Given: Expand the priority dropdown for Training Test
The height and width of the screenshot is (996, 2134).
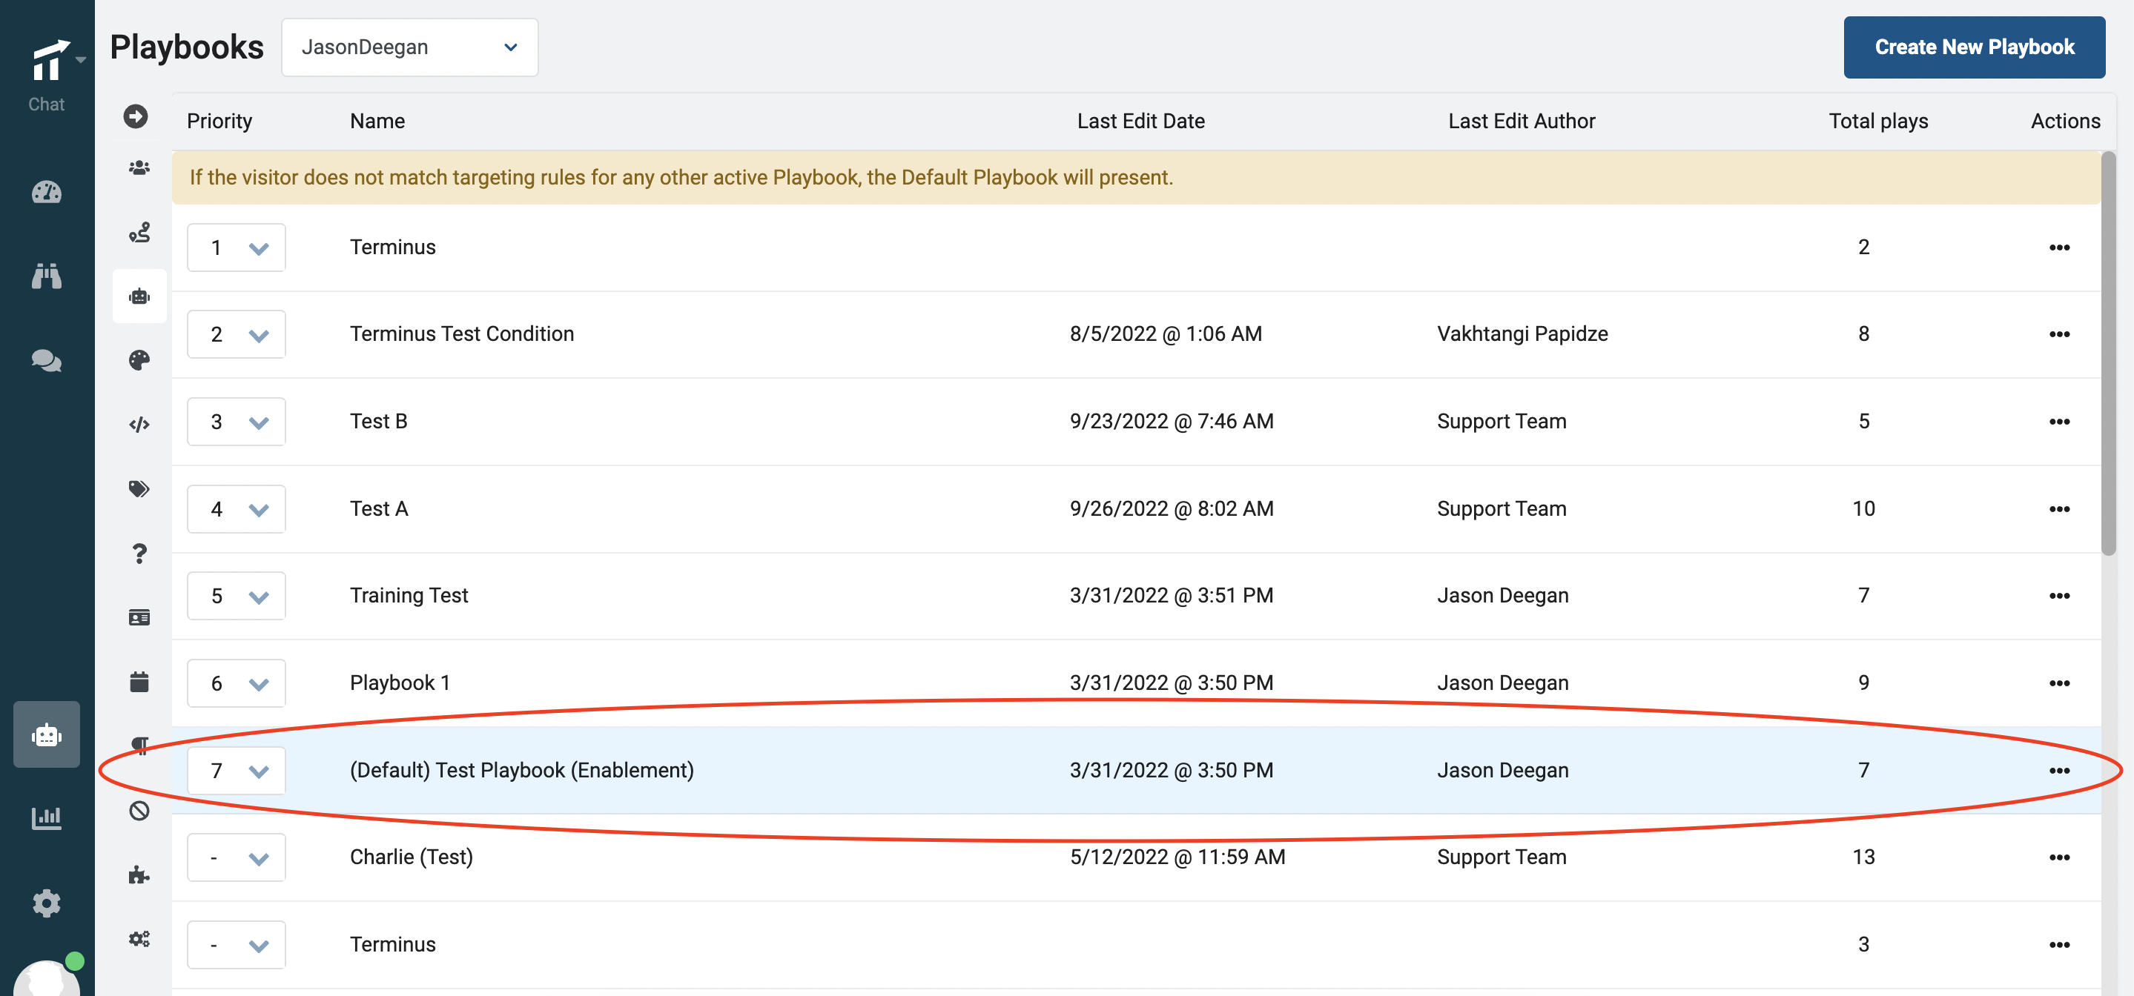Looking at the screenshot, I should coord(236,596).
